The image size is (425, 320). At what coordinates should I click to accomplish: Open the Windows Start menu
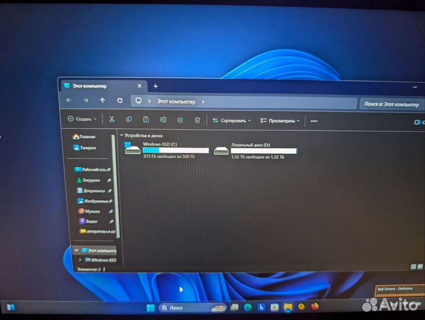[x=151, y=308]
